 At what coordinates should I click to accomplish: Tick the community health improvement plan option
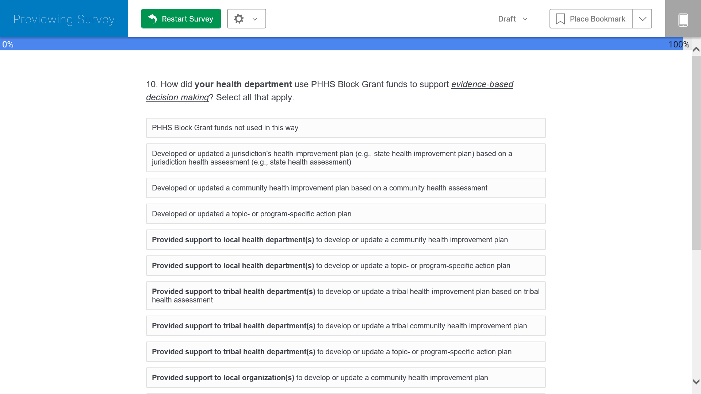[x=345, y=188]
